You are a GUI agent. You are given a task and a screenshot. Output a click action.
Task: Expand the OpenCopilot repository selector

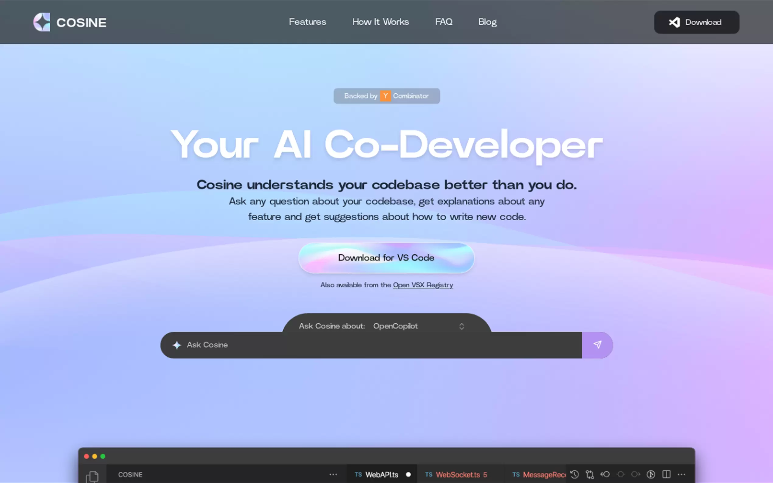[395, 326]
